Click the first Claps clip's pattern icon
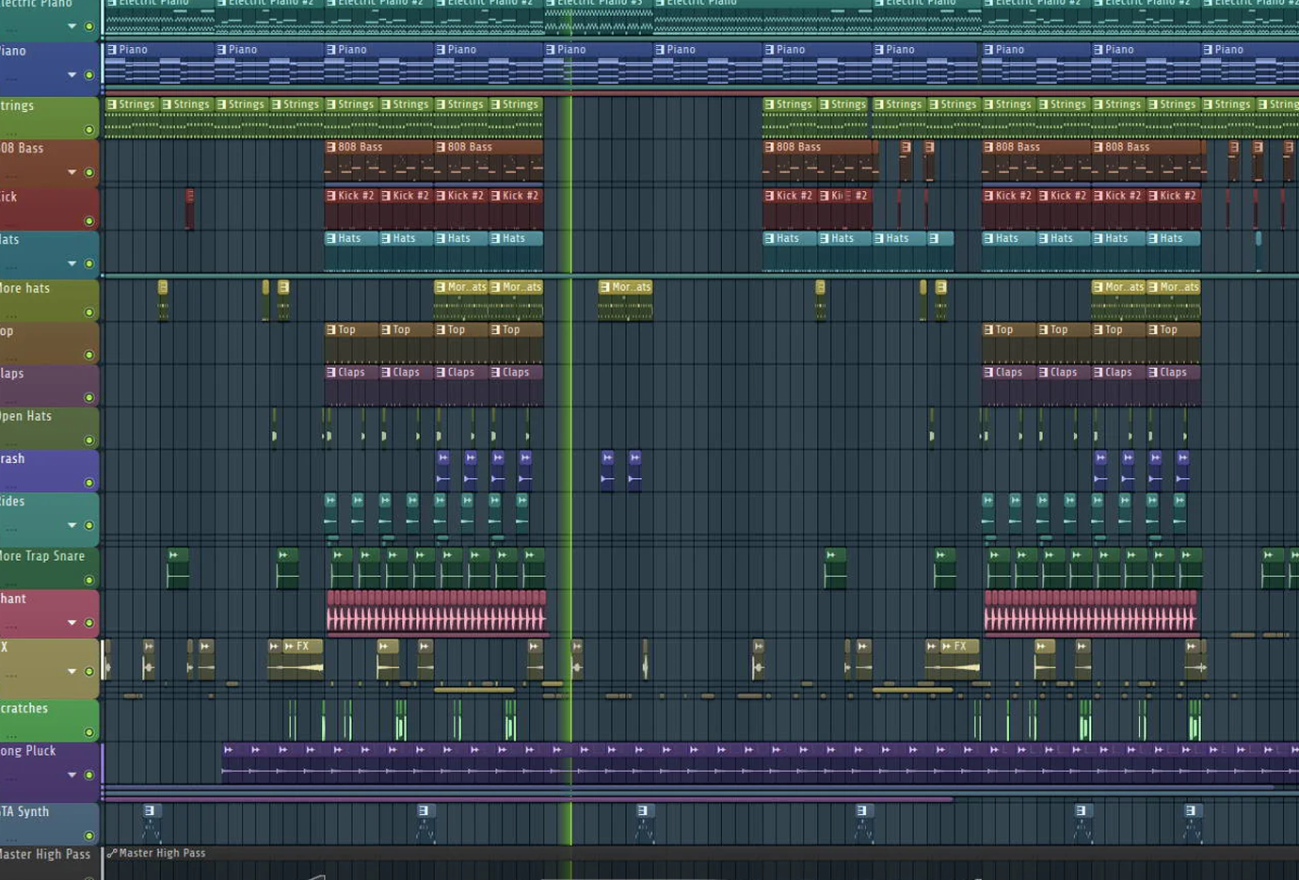 [x=330, y=373]
